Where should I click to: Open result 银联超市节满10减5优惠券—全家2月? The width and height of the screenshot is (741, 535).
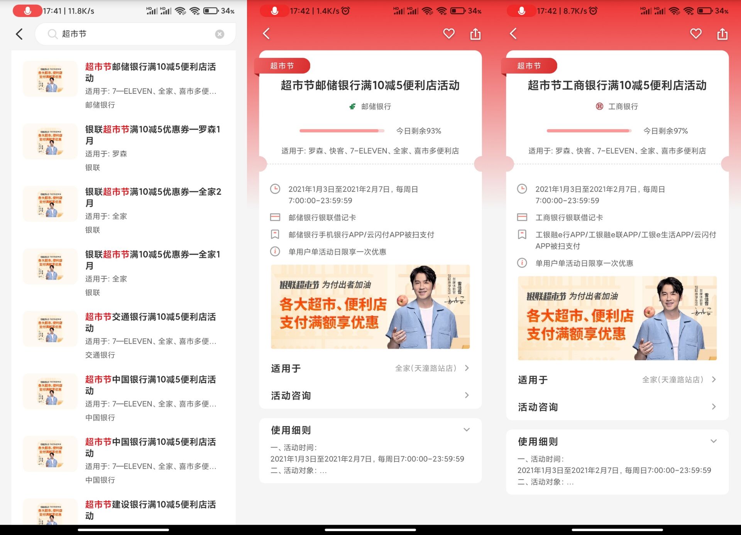[x=123, y=210]
